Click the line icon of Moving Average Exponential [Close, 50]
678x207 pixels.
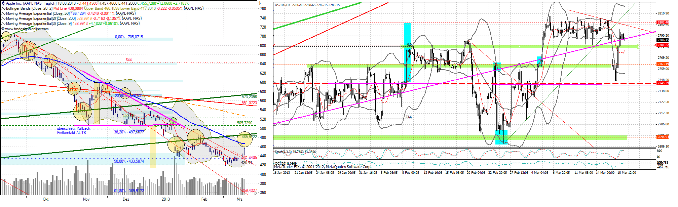(3, 13)
